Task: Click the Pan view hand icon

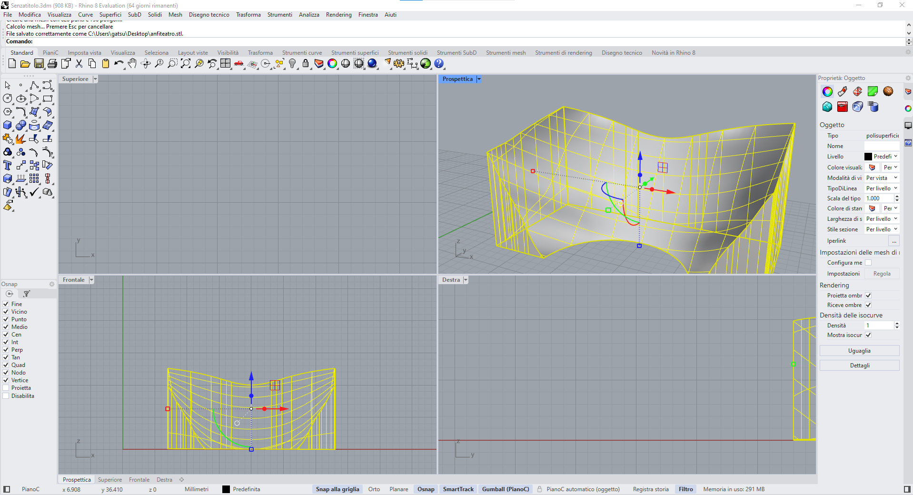Action: point(132,64)
